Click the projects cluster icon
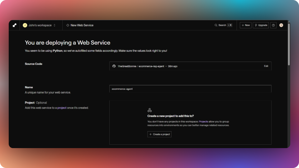Viewport: 299px width, 168px height. click(149, 110)
